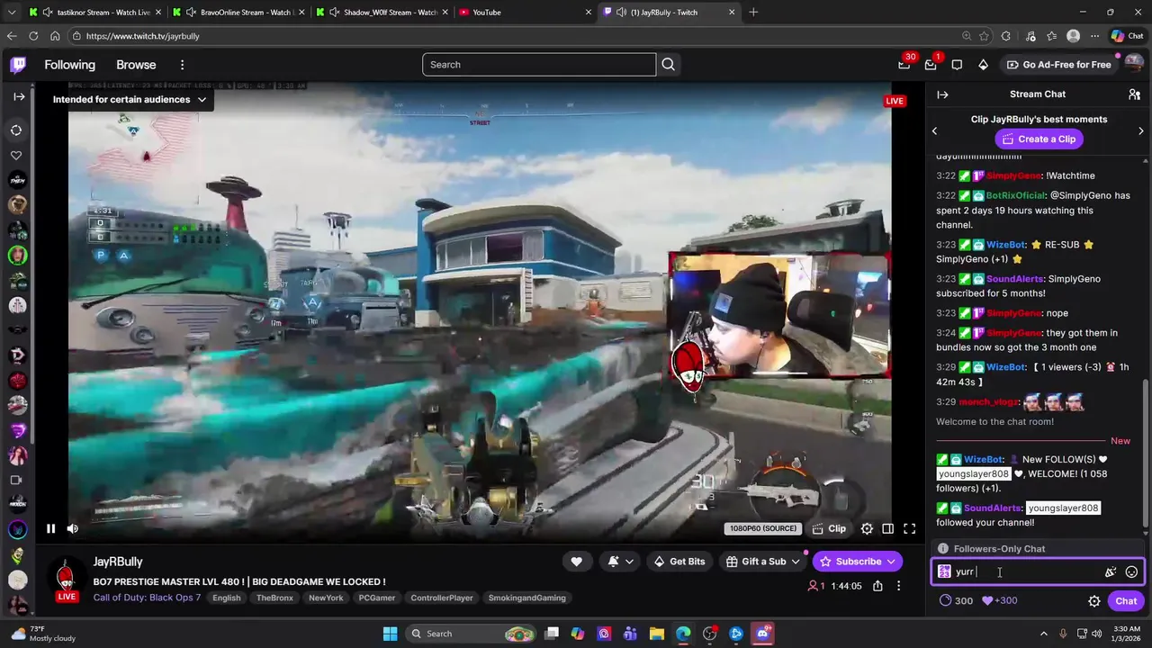Open the 1080P60 (SOURCE) quality selector
The width and height of the screenshot is (1152, 648).
pos(763,529)
